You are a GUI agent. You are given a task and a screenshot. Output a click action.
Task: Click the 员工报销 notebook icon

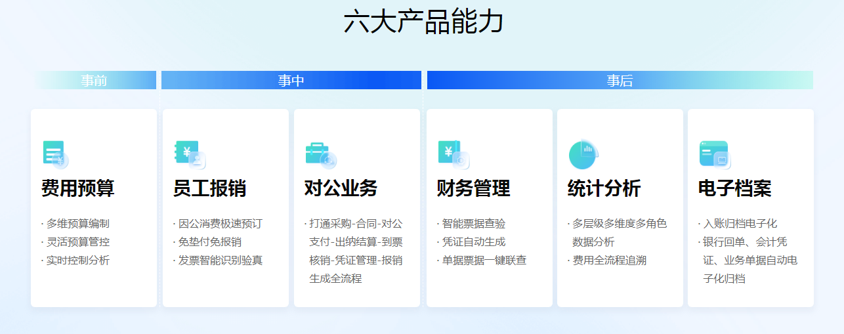point(190,154)
